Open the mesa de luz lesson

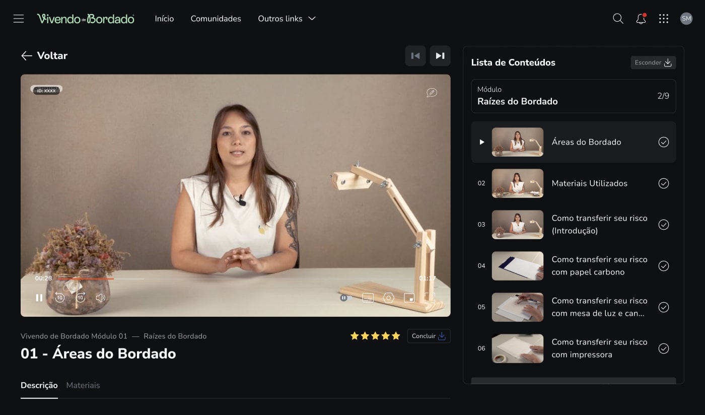point(574,307)
